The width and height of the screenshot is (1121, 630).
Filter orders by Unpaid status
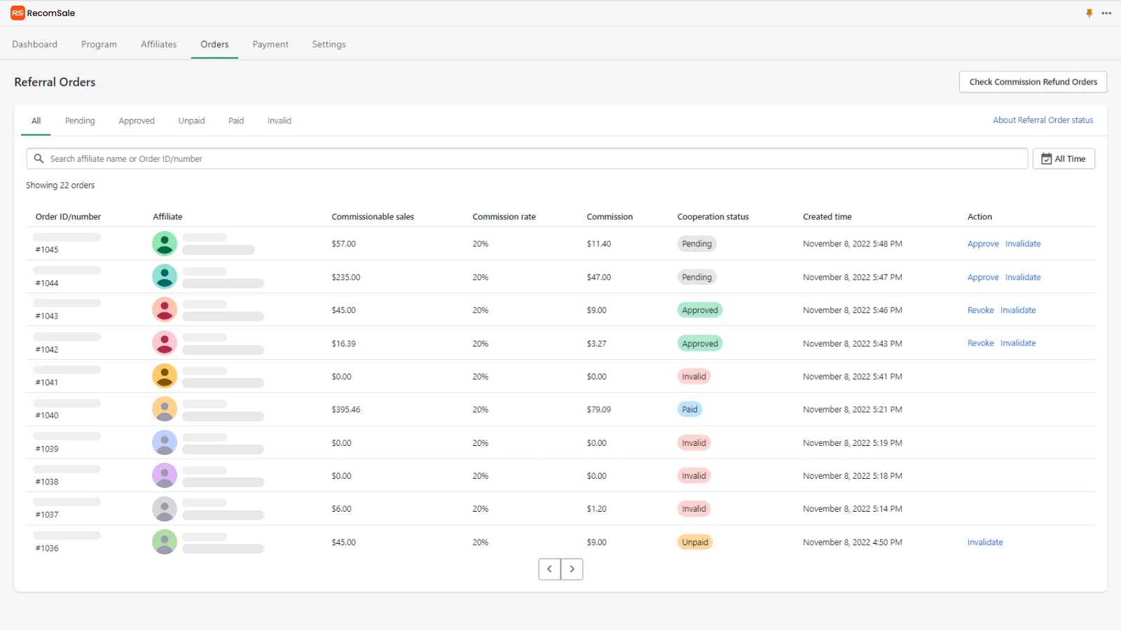tap(191, 120)
